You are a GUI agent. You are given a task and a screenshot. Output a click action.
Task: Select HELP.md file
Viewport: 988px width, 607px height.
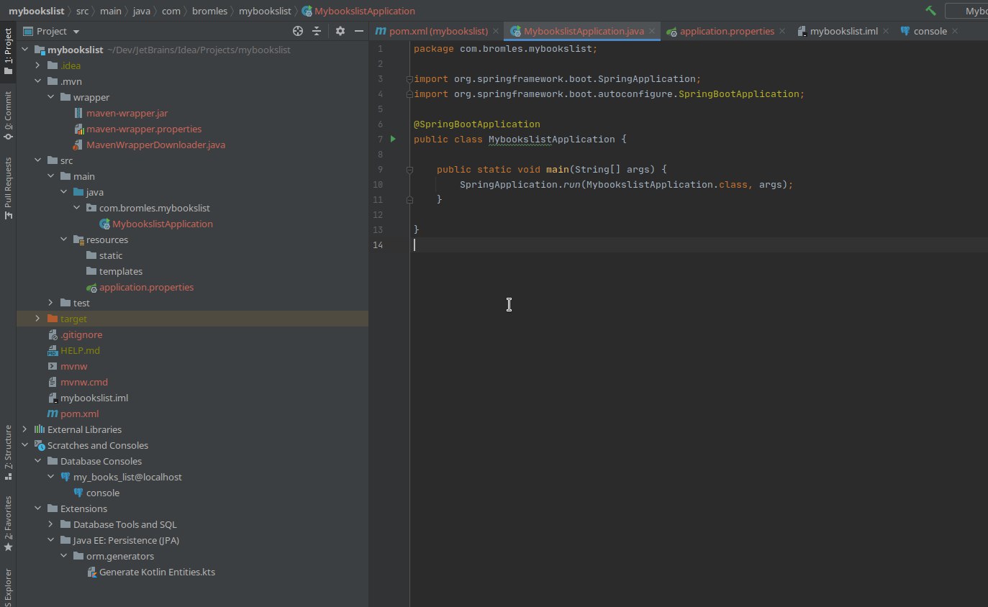tap(80, 350)
